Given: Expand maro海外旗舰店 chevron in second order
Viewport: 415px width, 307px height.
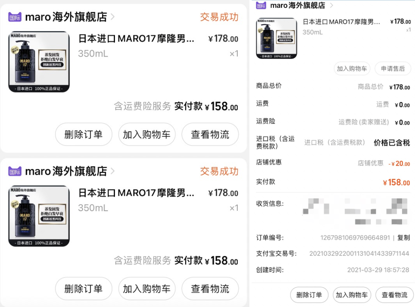Looking at the screenshot, I should 112,171.
